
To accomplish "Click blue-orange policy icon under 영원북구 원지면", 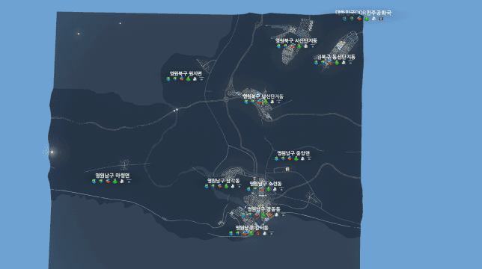I will pyautogui.click(x=181, y=78).
